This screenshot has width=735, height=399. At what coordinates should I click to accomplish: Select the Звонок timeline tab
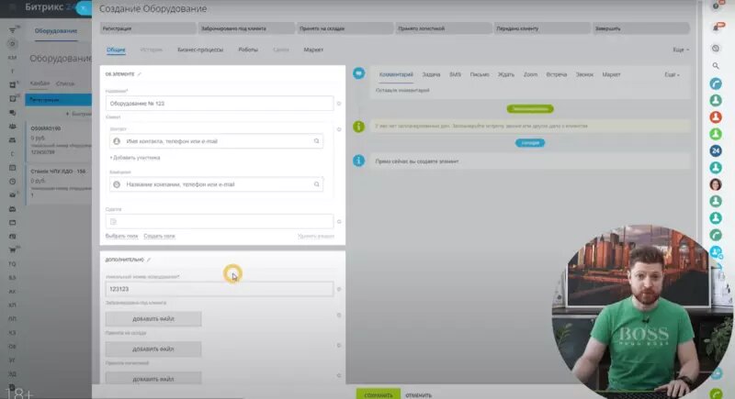click(584, 75)
